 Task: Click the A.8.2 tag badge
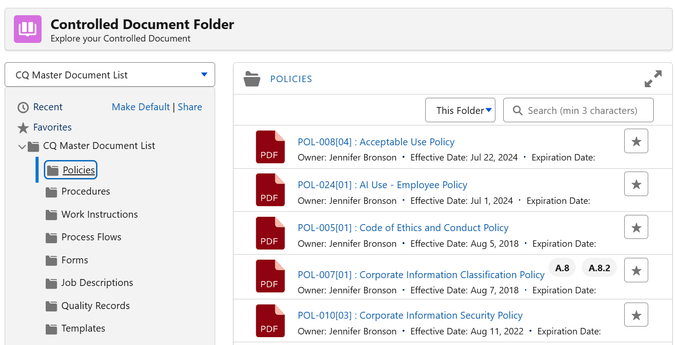599,268
